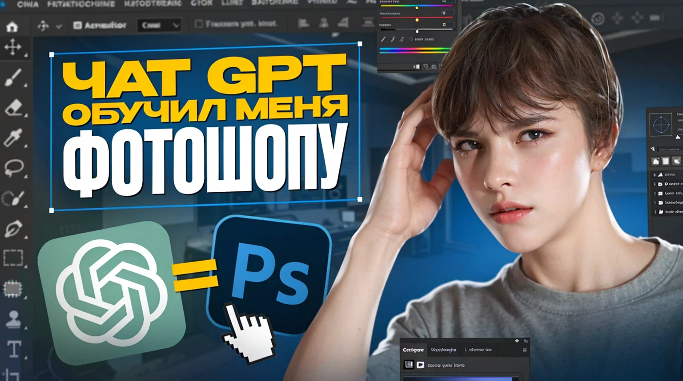
Task: Toggle the checked box beside dropdown label
Action: pos(77,25)
